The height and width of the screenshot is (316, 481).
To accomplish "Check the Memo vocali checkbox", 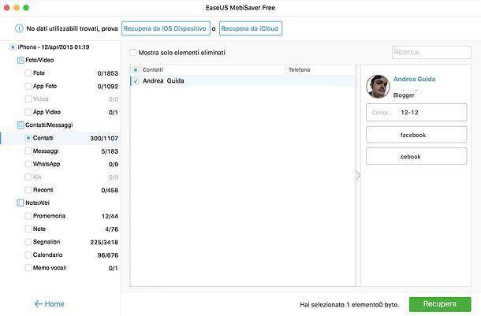I will pyautogui.click(x=28, y=268).
